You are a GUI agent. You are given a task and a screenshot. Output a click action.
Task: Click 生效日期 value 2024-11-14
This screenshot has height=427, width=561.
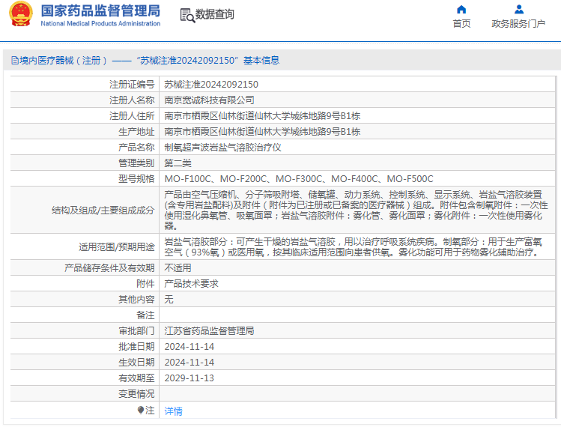(189, 363)
